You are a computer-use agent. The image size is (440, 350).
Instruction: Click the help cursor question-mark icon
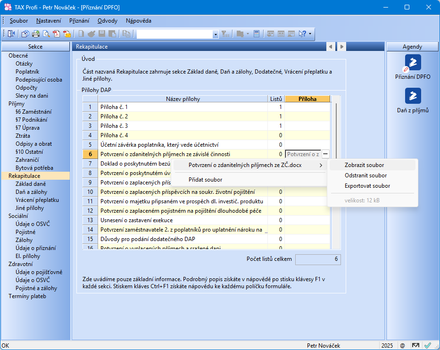click(x=302, y=33)
